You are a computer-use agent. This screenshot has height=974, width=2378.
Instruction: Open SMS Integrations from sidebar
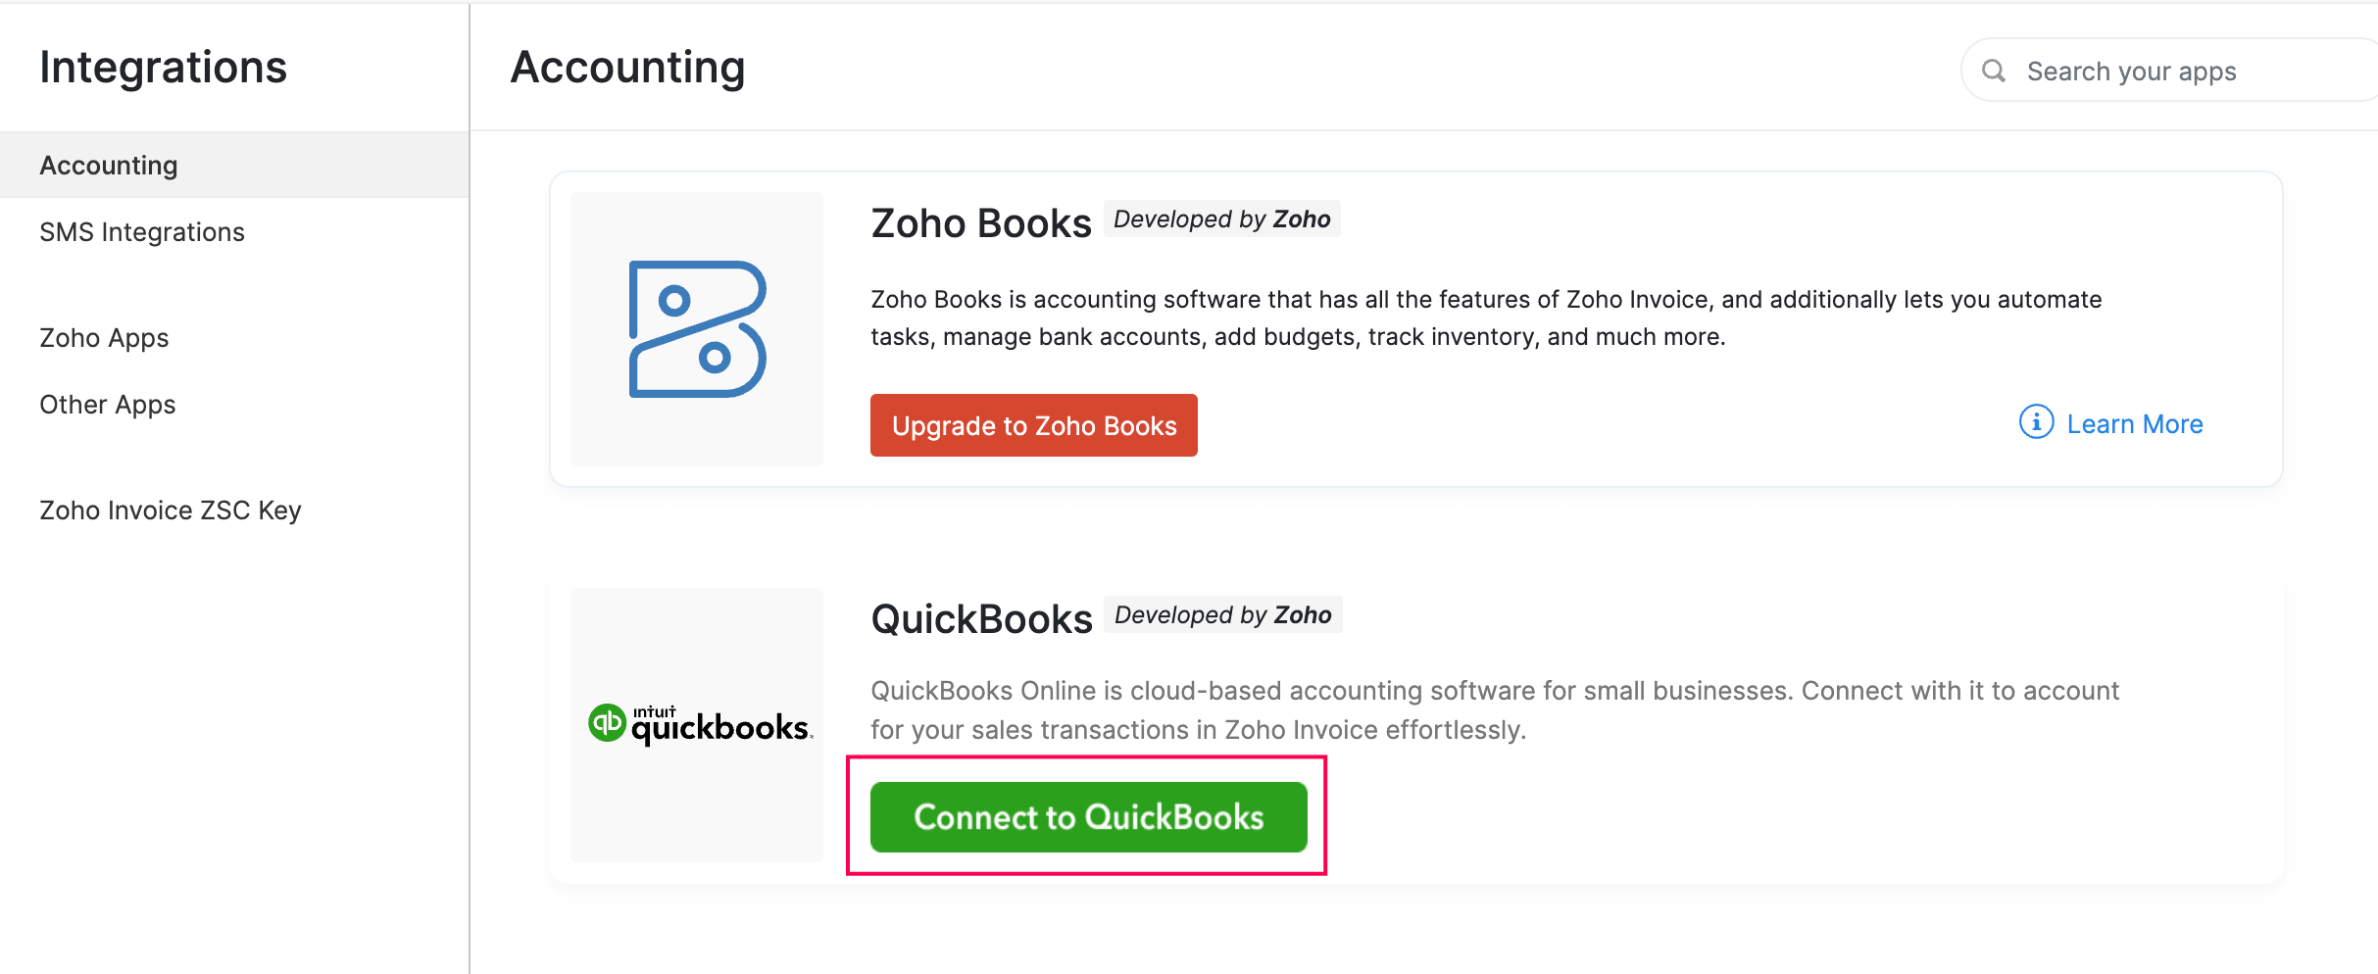[x=141, y=231]
